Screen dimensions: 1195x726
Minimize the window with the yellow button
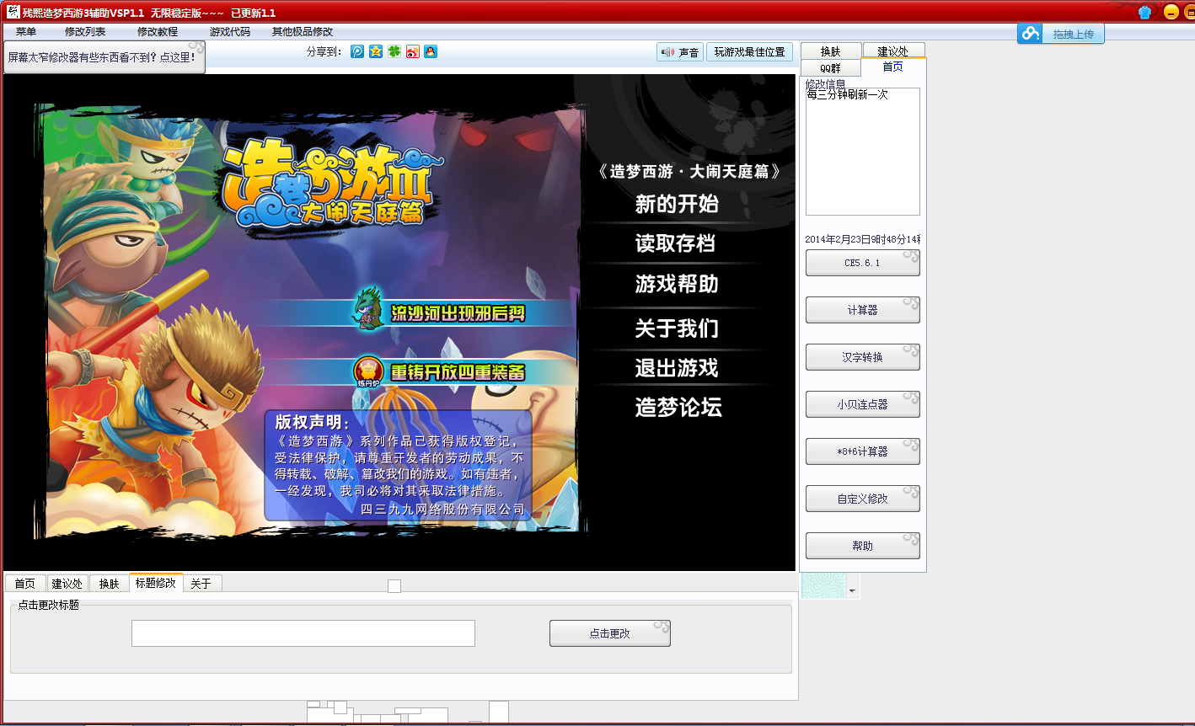click(1171, 12)
